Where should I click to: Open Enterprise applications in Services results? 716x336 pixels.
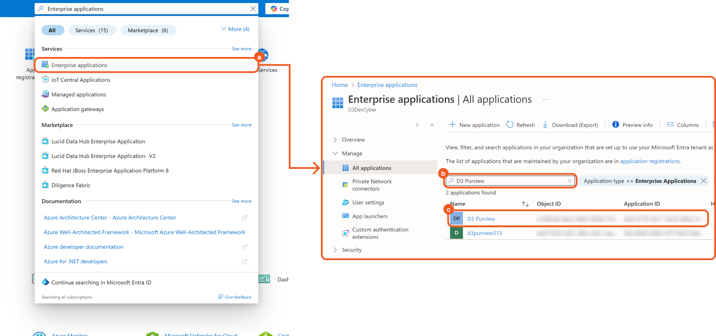(79, 65)
